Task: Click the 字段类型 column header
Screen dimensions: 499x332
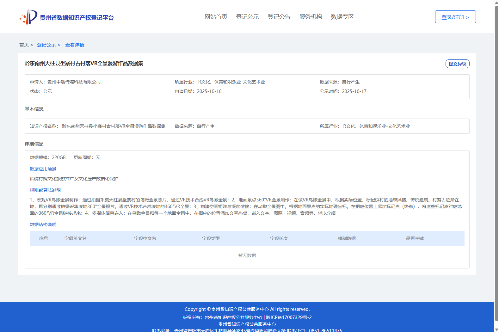Action: [x=211, y=238]
